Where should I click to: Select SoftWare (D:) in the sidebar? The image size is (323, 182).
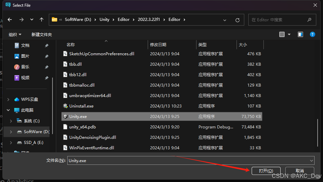pyautogui.click(x=36, y=132)
